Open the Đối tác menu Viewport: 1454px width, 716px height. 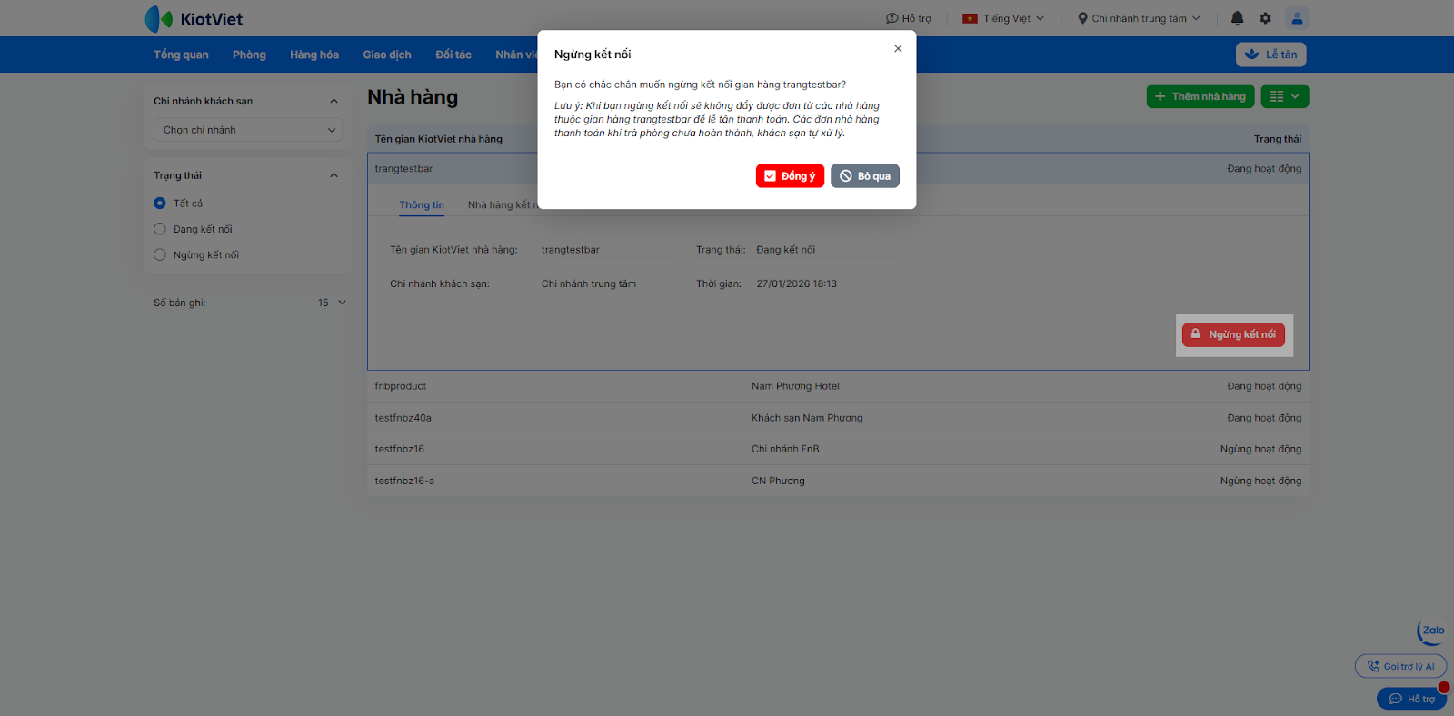(453, 55)
